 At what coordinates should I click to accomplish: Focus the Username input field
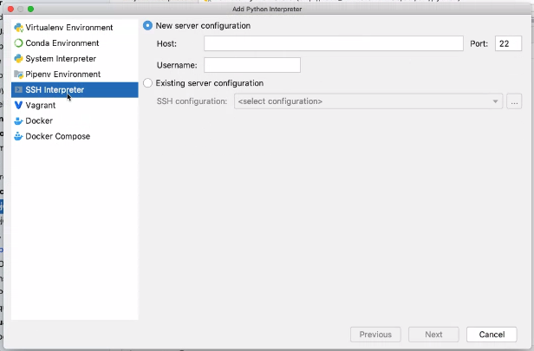point(252,65)
